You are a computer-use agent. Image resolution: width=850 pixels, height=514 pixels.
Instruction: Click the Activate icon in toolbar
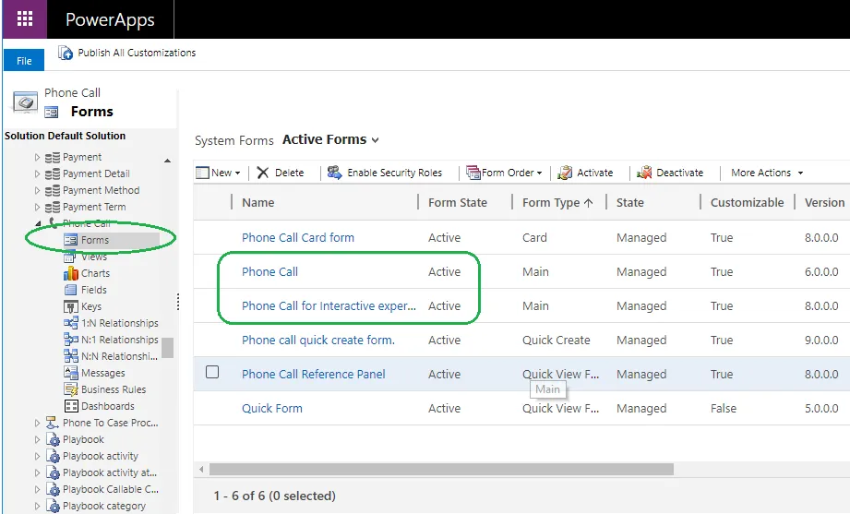[x=565, y=173]
